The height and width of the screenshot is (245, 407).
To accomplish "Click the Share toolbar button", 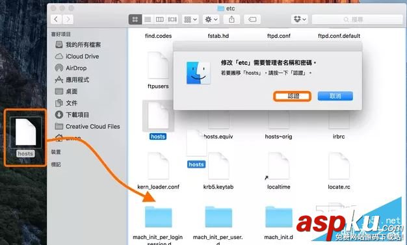I will [x=231, y=19].
